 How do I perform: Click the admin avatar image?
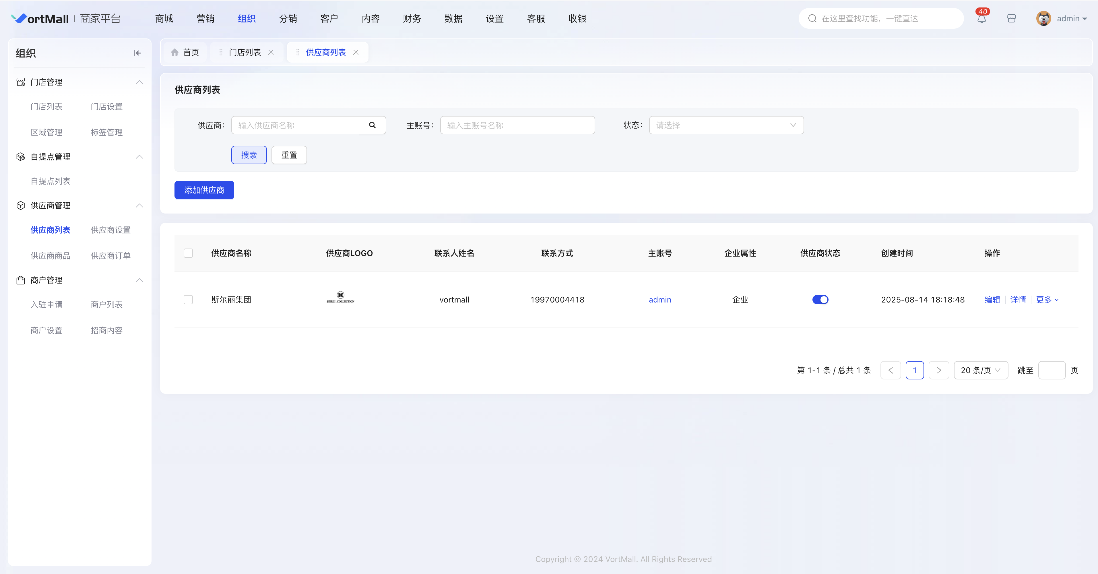tap(1043, 19)
